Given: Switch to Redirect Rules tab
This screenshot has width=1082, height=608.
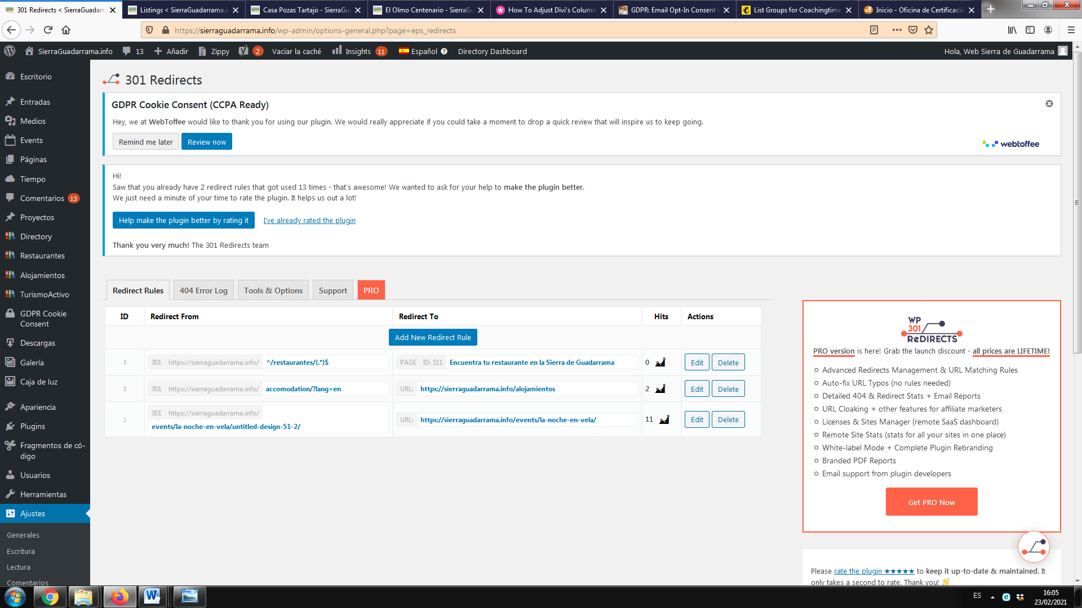Looking at the screenshot, I should point(138,290).
